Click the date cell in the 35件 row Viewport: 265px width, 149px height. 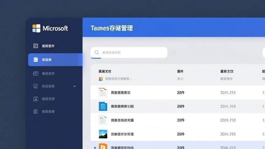[228, 120]
